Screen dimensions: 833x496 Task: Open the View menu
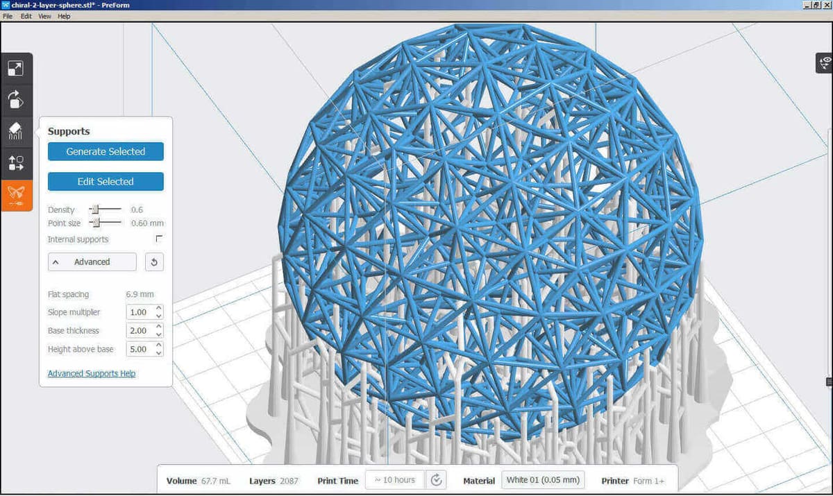pos(44,16)
